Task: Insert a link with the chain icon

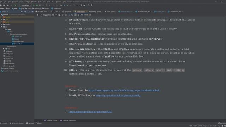Action: click(63, 15)
